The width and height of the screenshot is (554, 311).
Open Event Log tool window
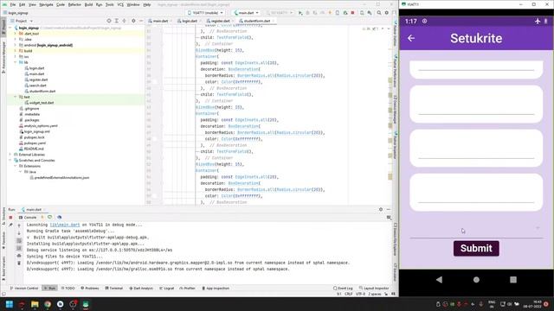pos(343,288)
